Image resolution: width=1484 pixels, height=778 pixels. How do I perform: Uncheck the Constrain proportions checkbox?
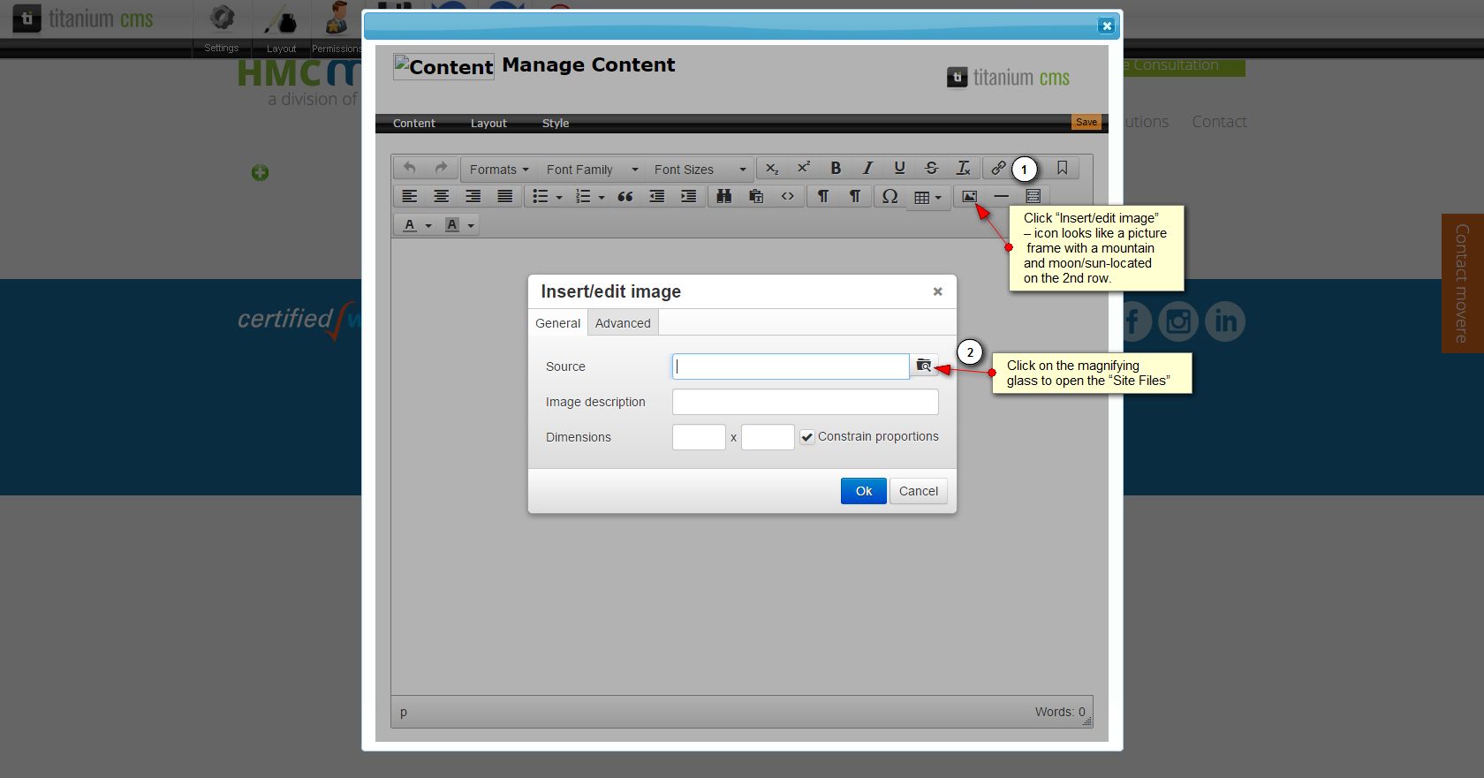tap(807, 437)
